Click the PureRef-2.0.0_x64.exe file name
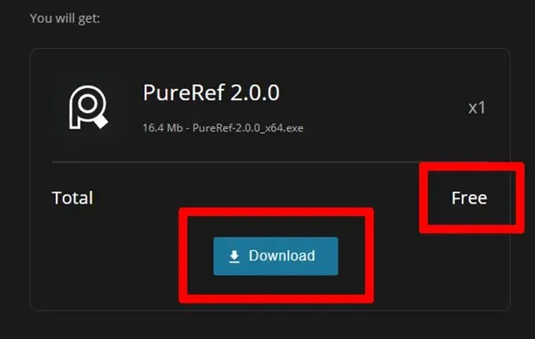This screenshot has width=535, height=339. point(248,128)
